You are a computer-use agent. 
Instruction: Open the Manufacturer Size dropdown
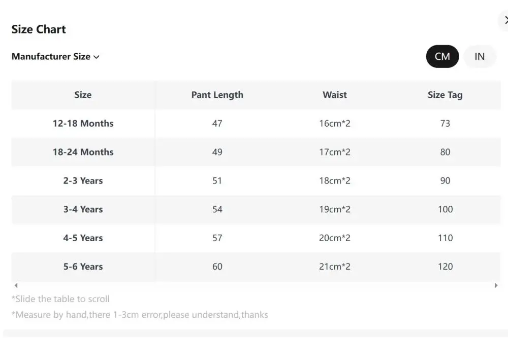(55, 57)
